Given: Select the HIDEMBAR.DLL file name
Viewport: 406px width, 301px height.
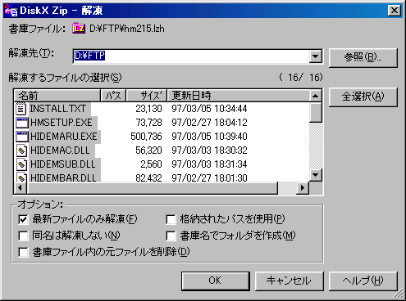Looking at the screenshot, I should pos(63,177).
